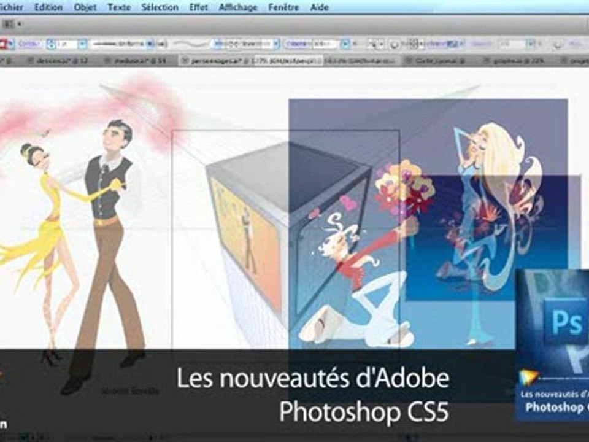
Task: Close the personnages.ai tab
Action: [x=184, y=61]
